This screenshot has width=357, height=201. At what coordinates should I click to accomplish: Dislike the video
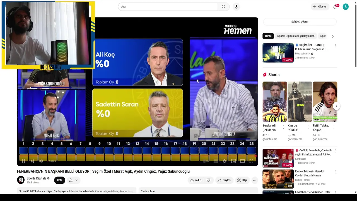pyautogui.click(x=208, y=180)
